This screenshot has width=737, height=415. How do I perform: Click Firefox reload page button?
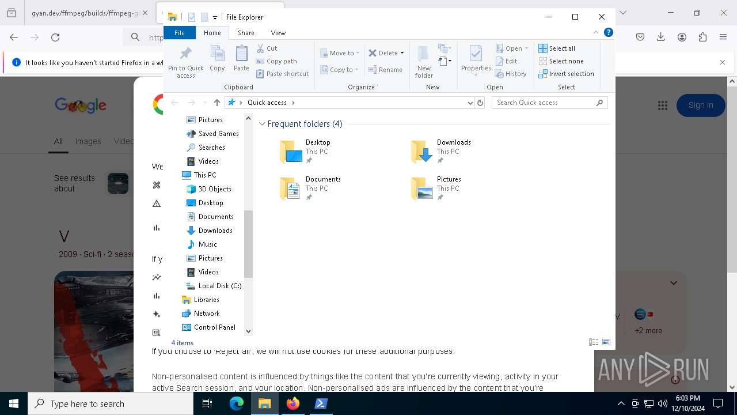[55, 37]
